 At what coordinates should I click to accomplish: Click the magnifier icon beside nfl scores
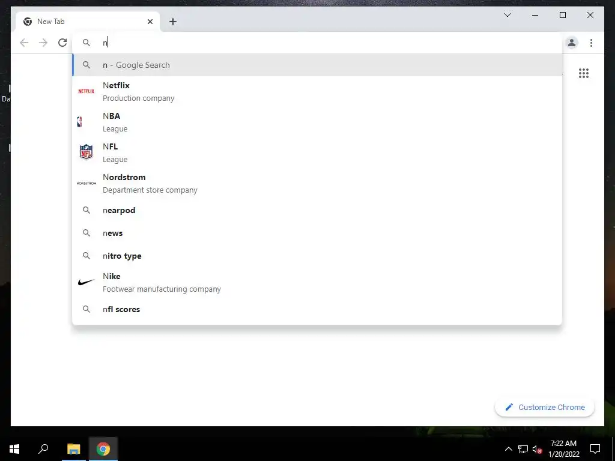click(86, 309)
